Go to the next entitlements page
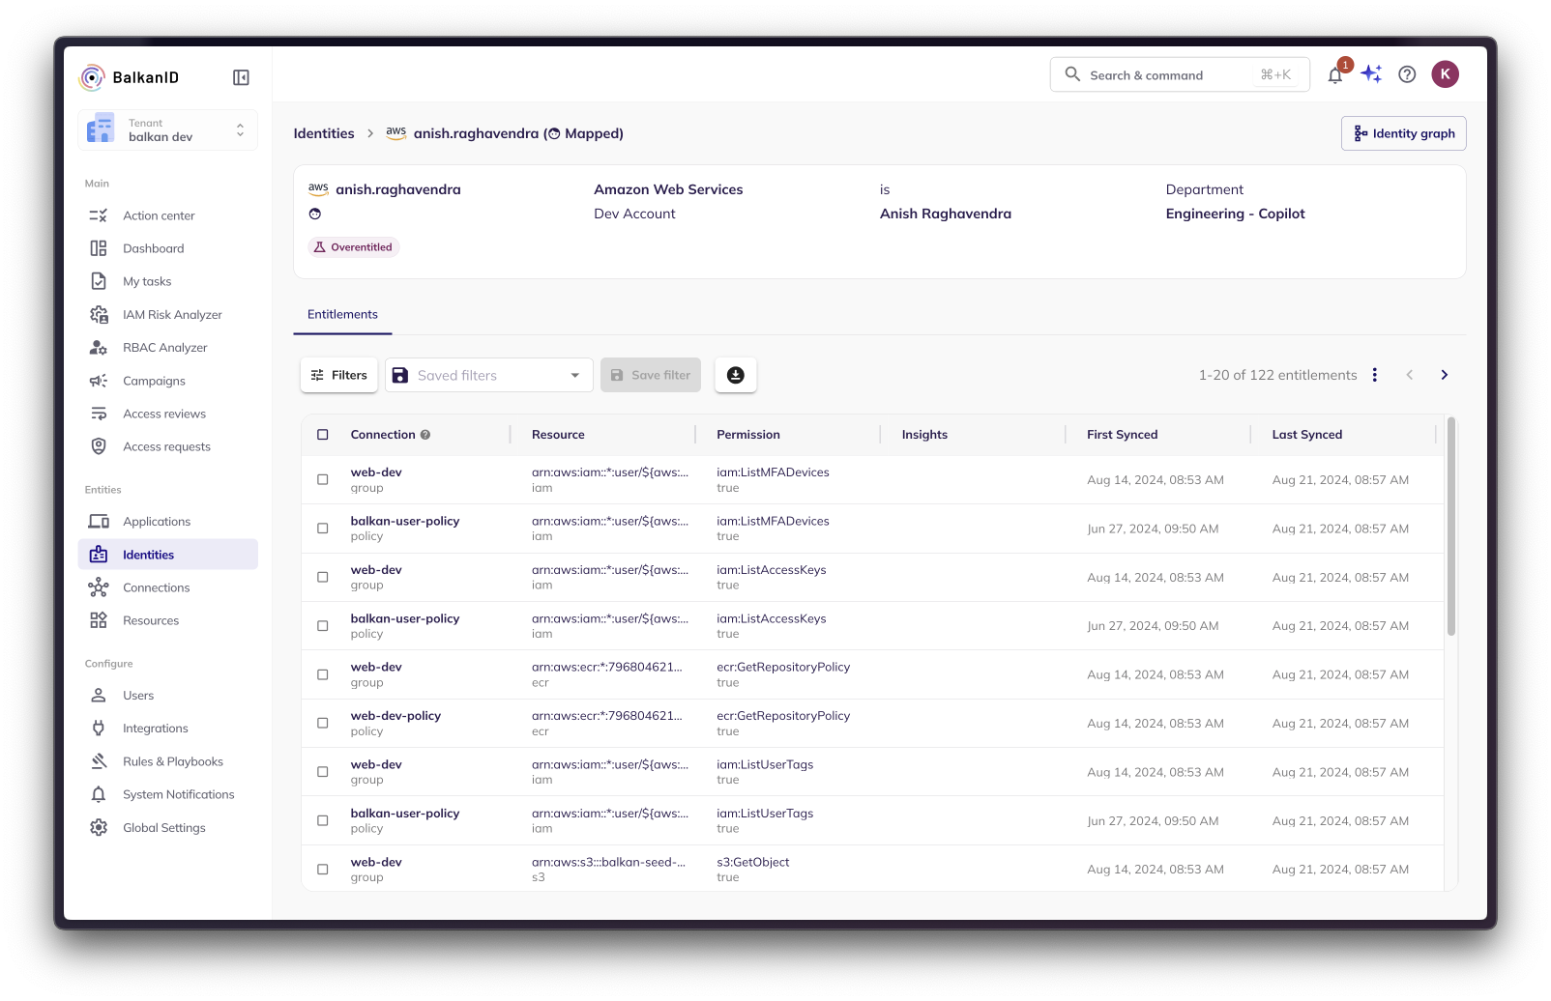1551x1001 pixels. 1444,375
